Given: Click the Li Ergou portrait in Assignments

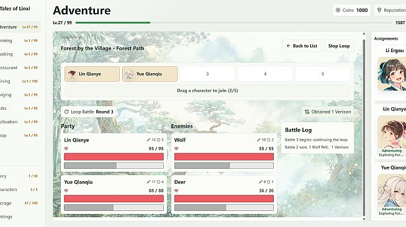Looking at the screenshot, I should click(x=392, y=74).
